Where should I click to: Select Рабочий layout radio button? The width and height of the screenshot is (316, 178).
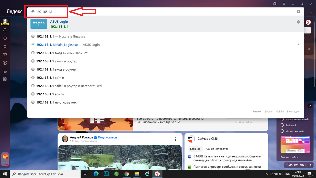tap(282, 125)
